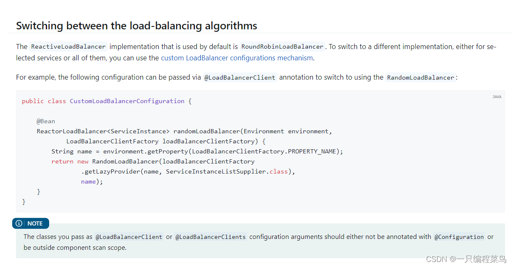Click the @Bean annotation inside code block
513x267 pixels.
pos(46,121)
